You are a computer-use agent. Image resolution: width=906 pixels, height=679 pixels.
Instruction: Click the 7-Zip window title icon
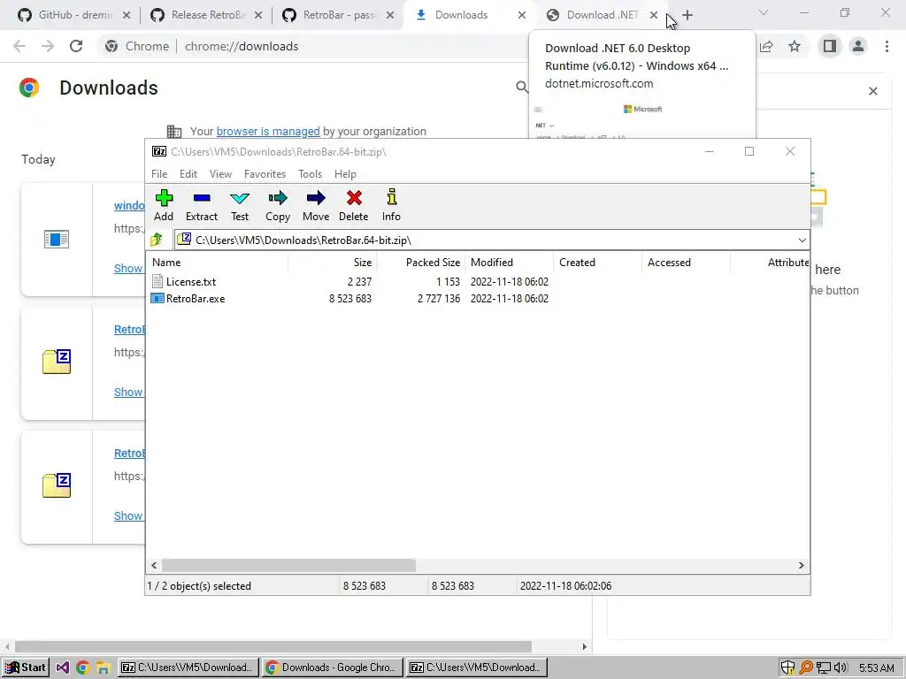[159, 151]
